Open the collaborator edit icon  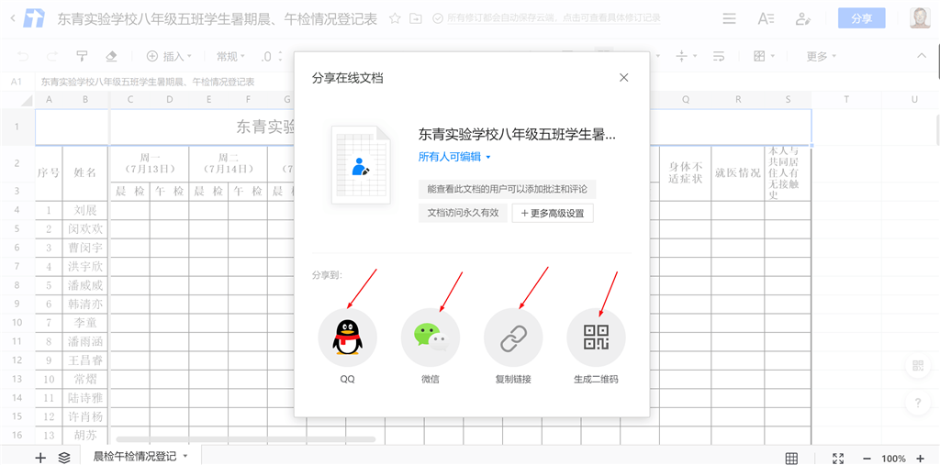click(802, 18)
